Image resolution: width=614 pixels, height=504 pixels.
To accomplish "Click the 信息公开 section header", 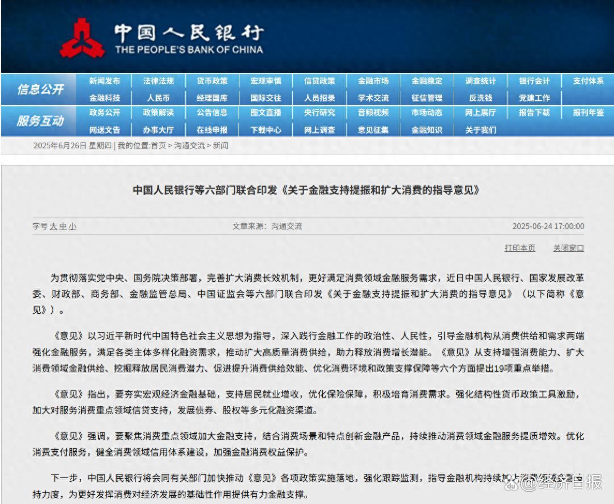I will coord(40,89).
